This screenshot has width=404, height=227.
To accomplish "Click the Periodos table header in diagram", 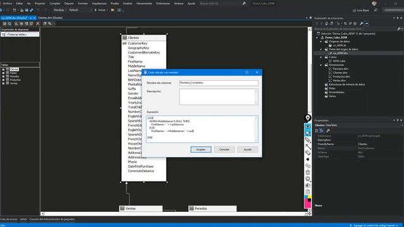I will (x=213, y=209).
